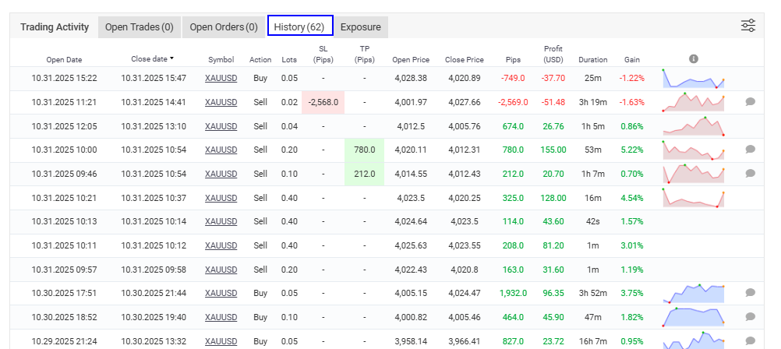
Task: Open mini chart for -749.0 pips Buy trade
Action: (x=693, y=79)
